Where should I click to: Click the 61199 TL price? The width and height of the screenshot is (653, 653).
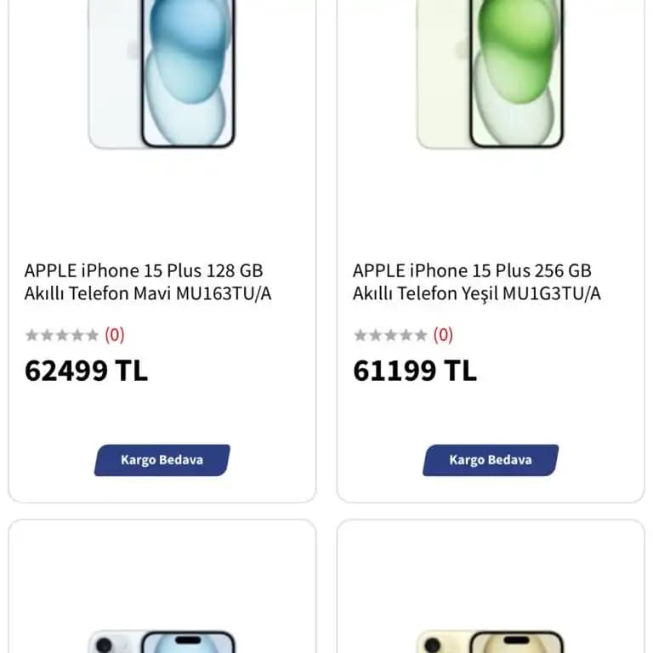pyautogui.click(x=415, y=371)
